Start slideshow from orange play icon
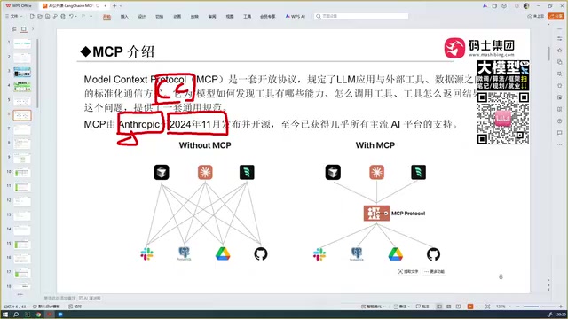Viewport: 568px width, 319px height. point(469,307)
